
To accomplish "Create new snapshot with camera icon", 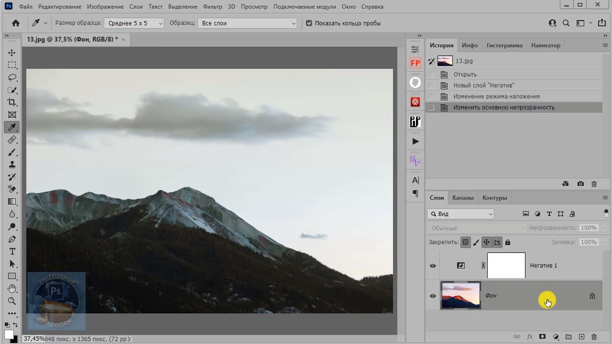I will click(580, 184).
